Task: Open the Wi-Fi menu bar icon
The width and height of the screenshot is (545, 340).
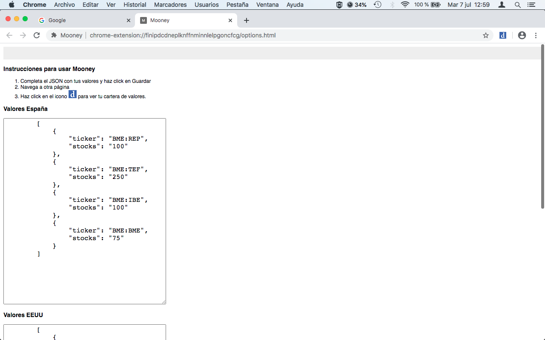Action: [x=405, y=5]
